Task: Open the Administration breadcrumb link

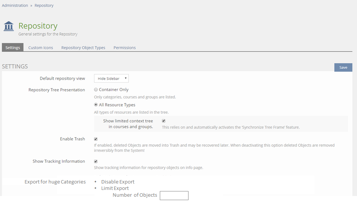Action: [15, 6]
